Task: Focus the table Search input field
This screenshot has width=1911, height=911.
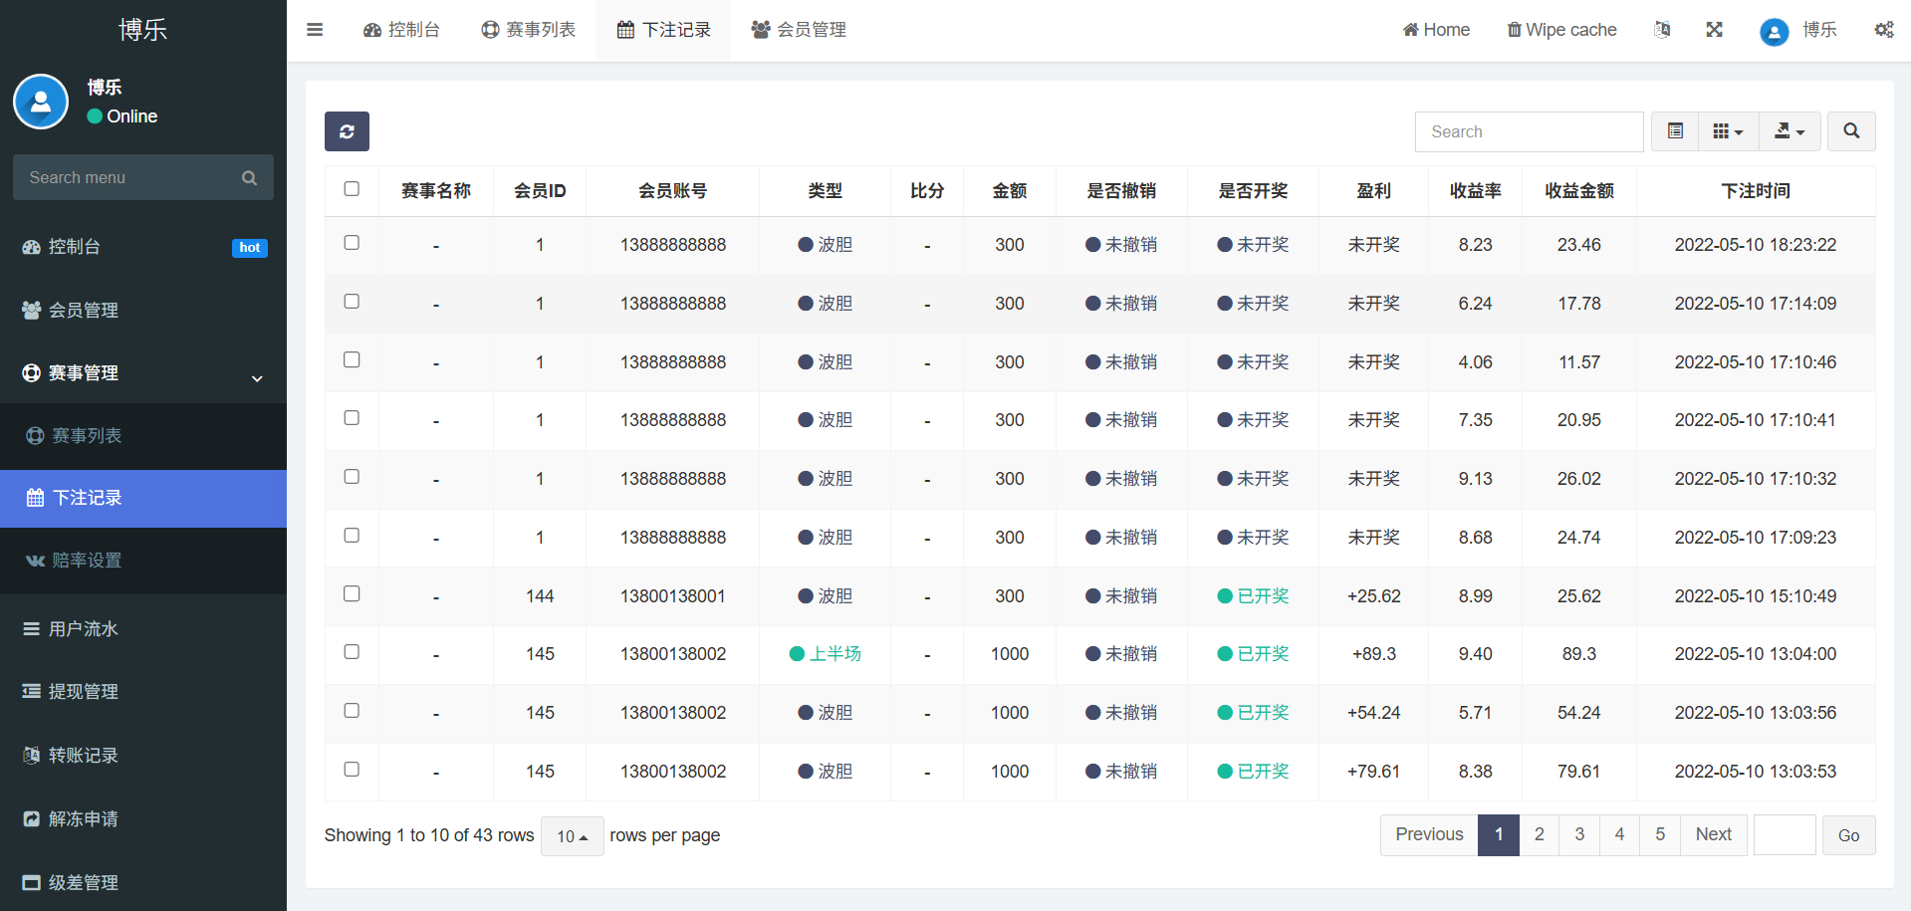Action: tap(1529, 131)
